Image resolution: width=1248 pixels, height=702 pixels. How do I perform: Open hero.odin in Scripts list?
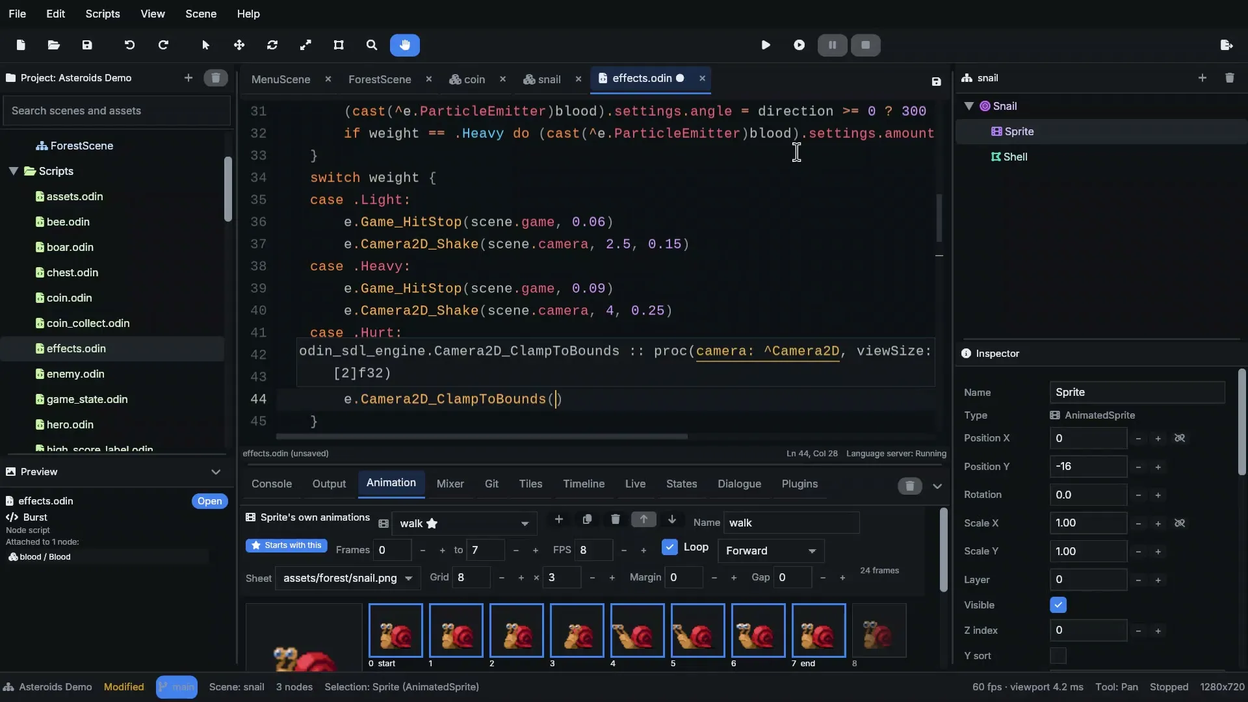tap(70, 424)
